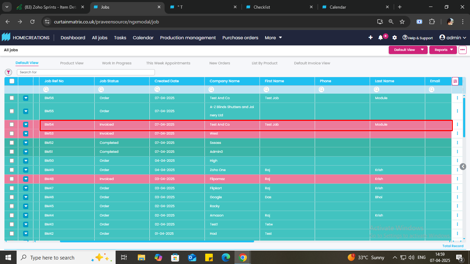Click the filter funnel icon
470x264 pixels.
coord(8,72)
